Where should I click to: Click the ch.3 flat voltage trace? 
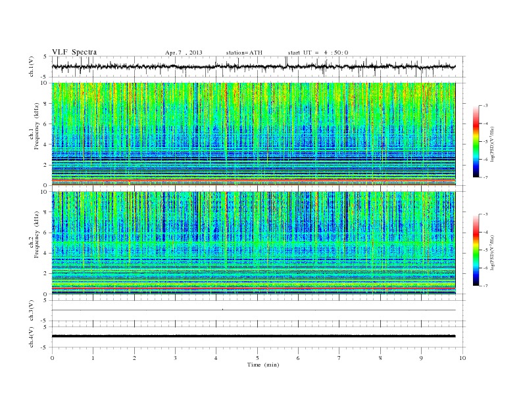pyautogui.click(x=253, y=310)
